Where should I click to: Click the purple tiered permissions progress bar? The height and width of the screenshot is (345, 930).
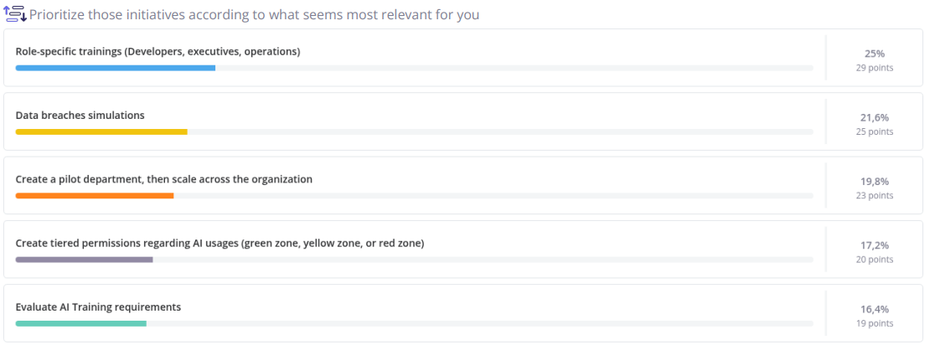85,260
